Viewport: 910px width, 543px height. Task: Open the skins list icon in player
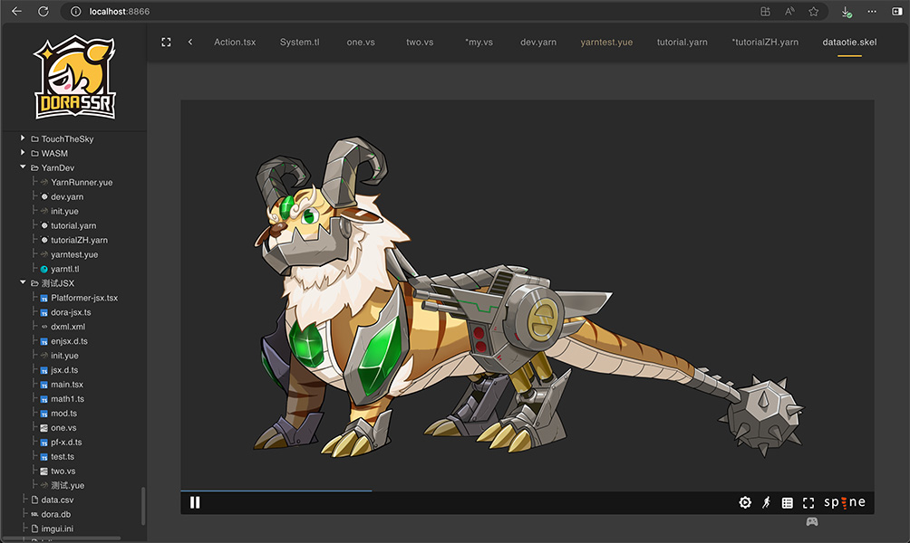[787, 502]
